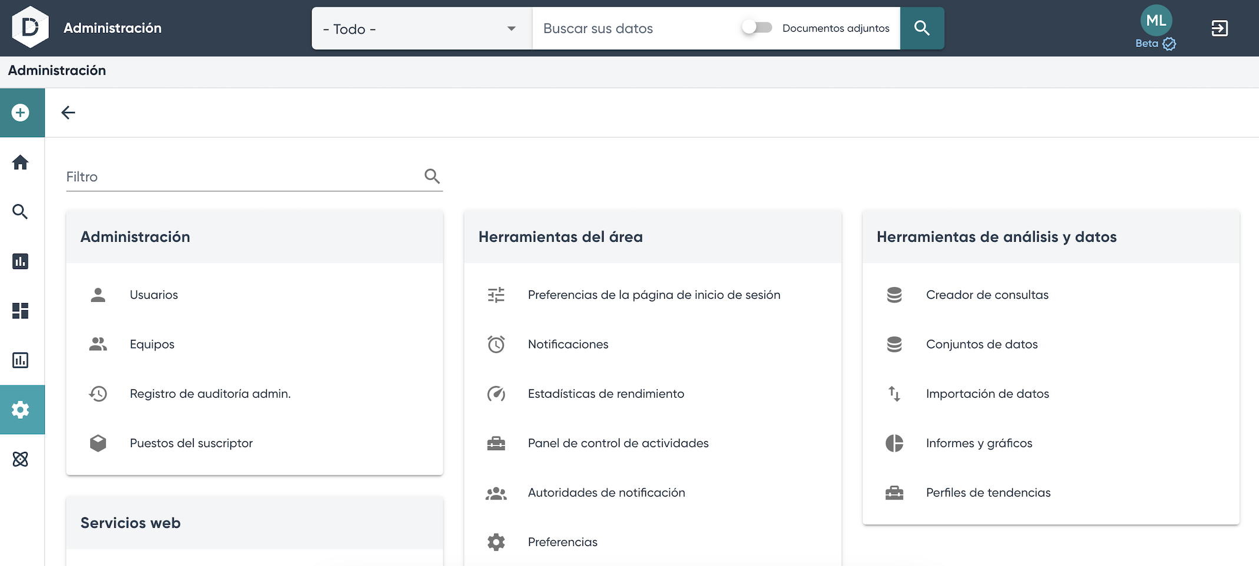Viewport: 1259px width, 566px height.
Task: Click the history icon for Registro de auditoría
Action: pos(98,394)
